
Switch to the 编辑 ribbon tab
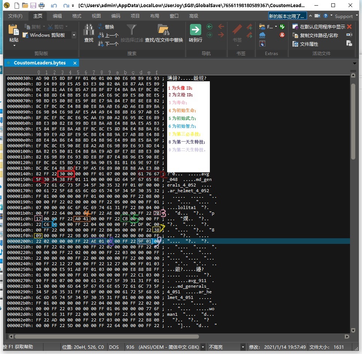coord(57,16)
